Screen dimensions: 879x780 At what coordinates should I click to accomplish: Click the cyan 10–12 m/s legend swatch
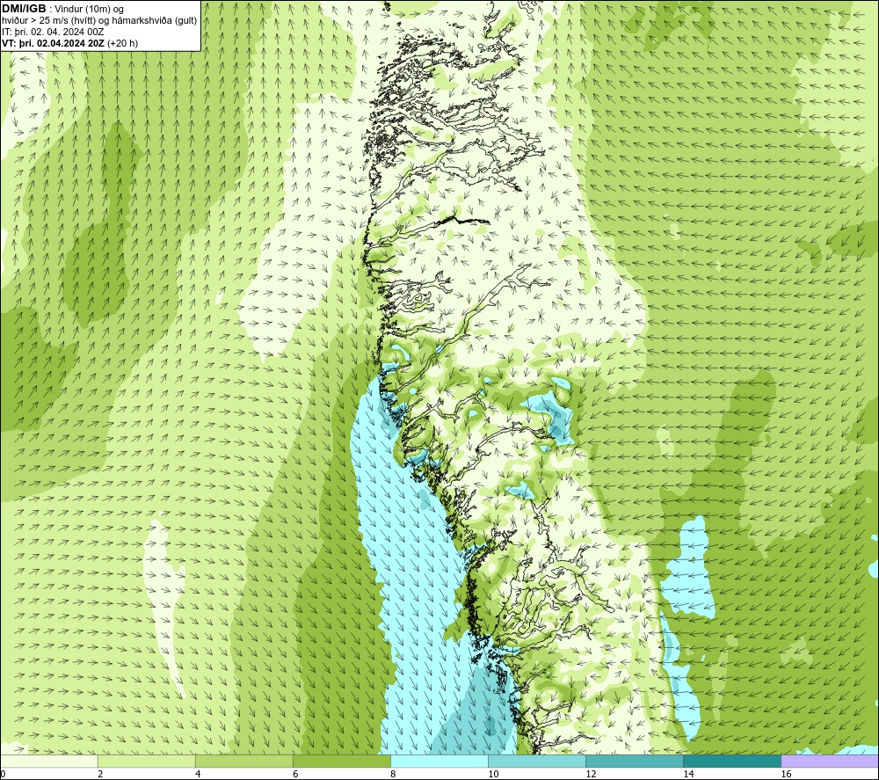click(x=537, y=761)
